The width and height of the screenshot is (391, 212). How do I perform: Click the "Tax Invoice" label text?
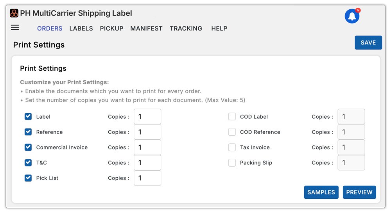255,147
